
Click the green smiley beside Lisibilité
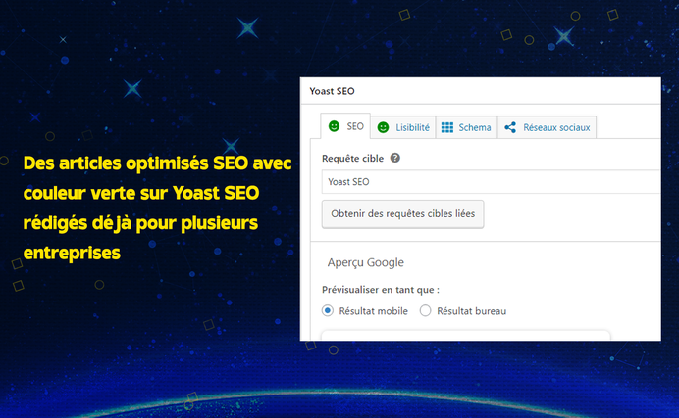[383, 127]
